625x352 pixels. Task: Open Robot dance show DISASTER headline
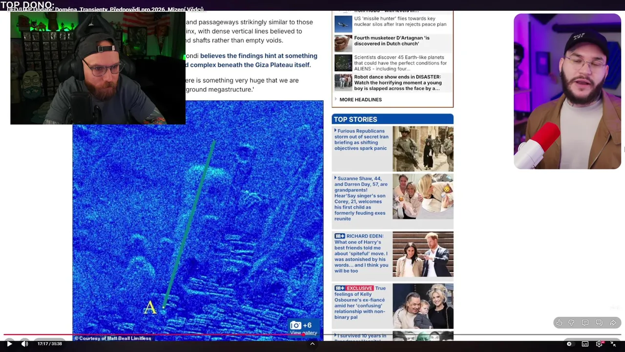click(x=397, y=83)
